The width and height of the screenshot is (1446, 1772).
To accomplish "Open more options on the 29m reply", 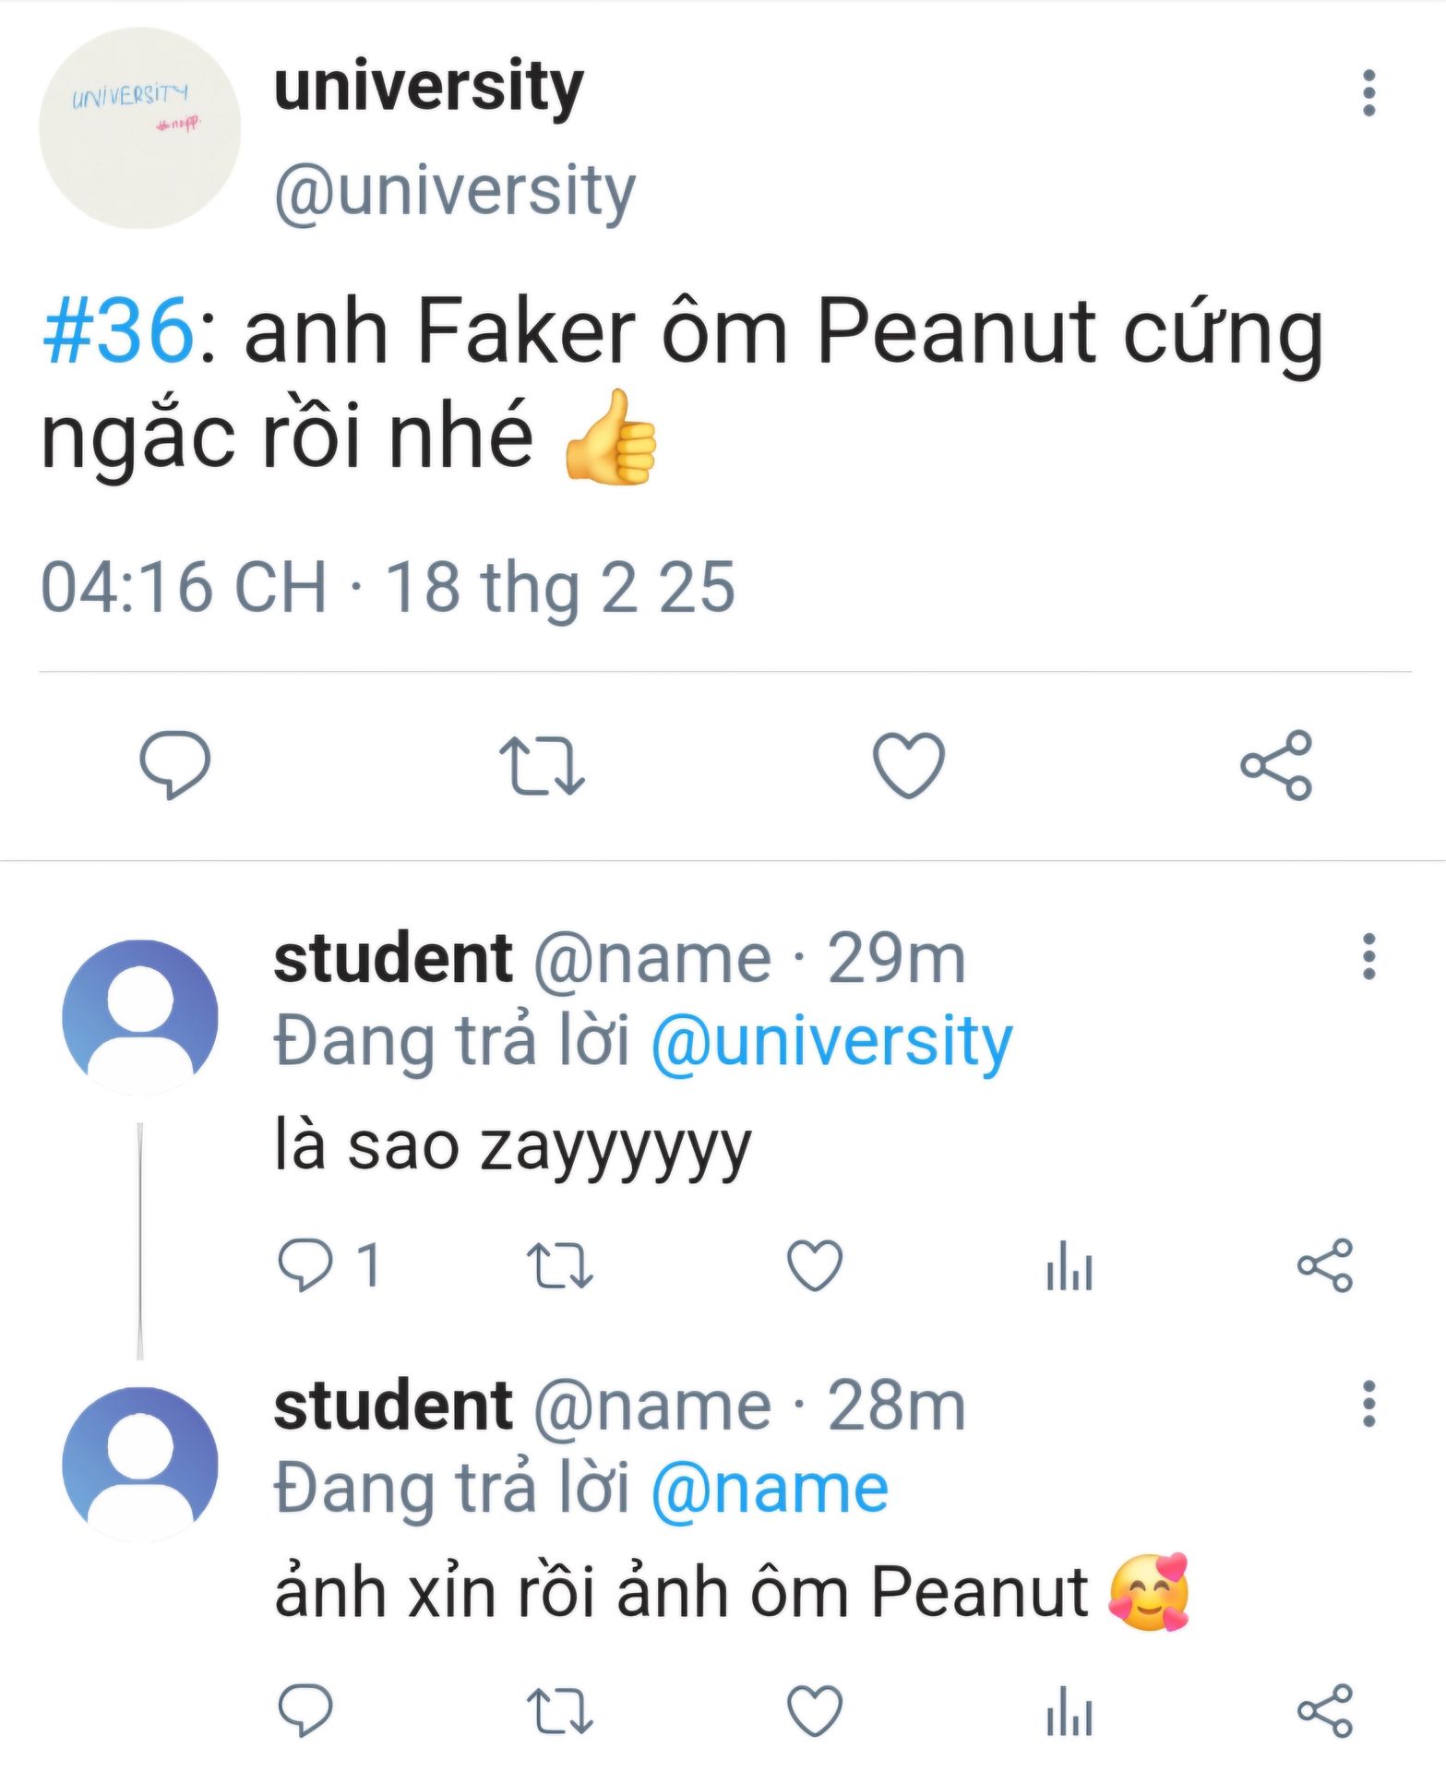I will coord(1368,956).
